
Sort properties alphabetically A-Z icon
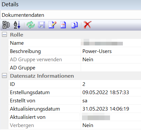point(17,25)
